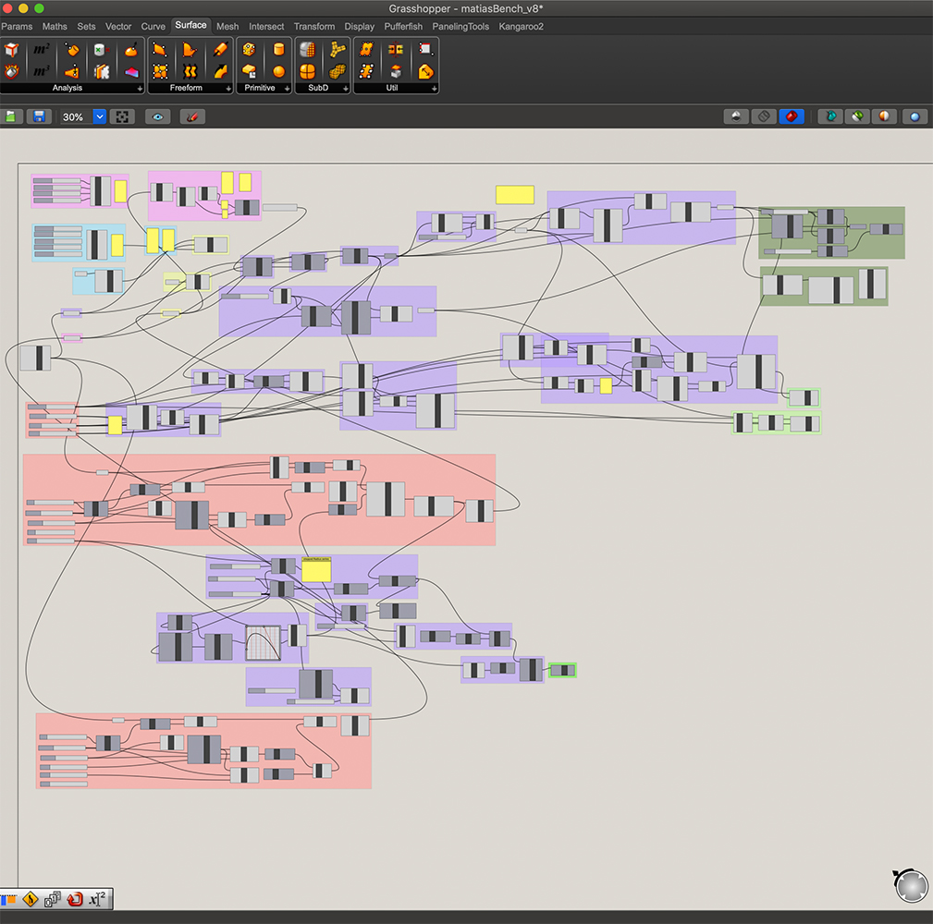Click the Pufferfish tab
This screenshot has width=933, height=924.
point(403,27)
